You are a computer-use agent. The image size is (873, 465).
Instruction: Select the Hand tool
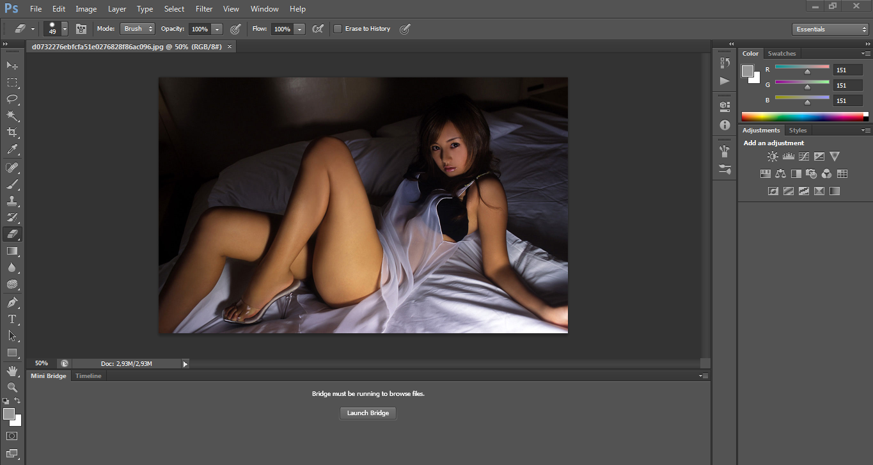[12, 370]
